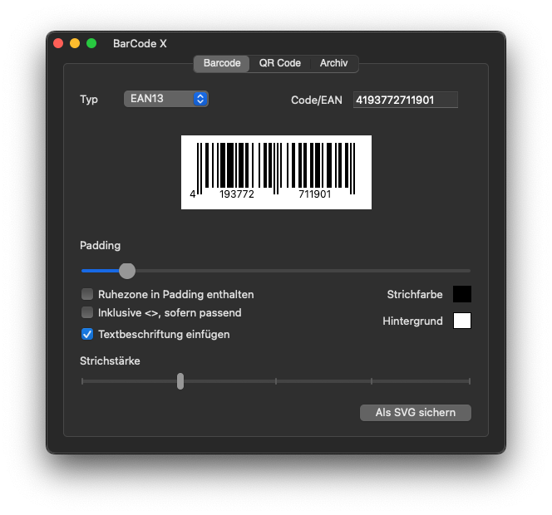Switch to the QR Code tab
Screen dimensions: 552x515
(x=280, y=63)
